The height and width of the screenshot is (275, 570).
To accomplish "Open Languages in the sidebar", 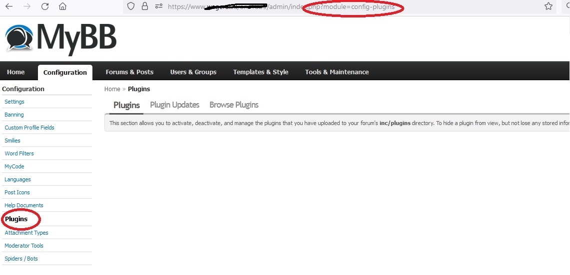I will pyautogui.click(x=17, y=180).
